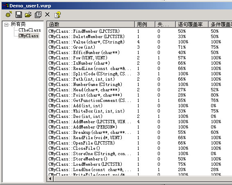Select the CMyClass::NumberGame(CString&) row

pyautogui.click(x=139, y=84)
